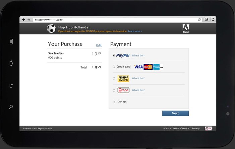Open the Terms of Service footer link
This screenshot has width=235, height=149.
pyautogui.click(x=181, y=129)
